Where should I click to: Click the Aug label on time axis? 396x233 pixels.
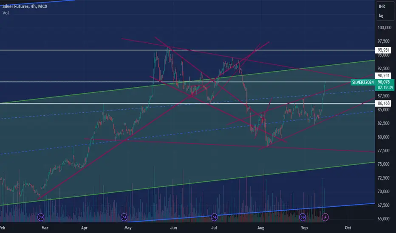tap(261, 228)
